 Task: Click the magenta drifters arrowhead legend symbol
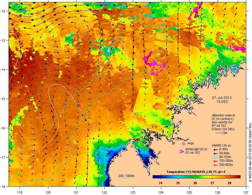182,151
